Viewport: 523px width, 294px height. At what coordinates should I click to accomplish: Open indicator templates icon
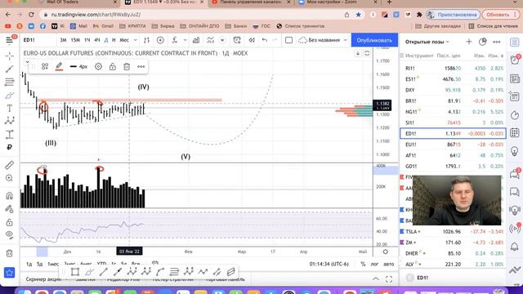(x=211, y=40)
